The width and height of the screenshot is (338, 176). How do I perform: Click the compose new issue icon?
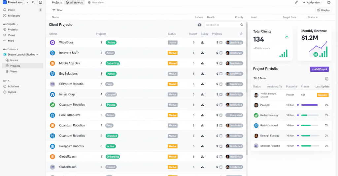pos(40,2)
